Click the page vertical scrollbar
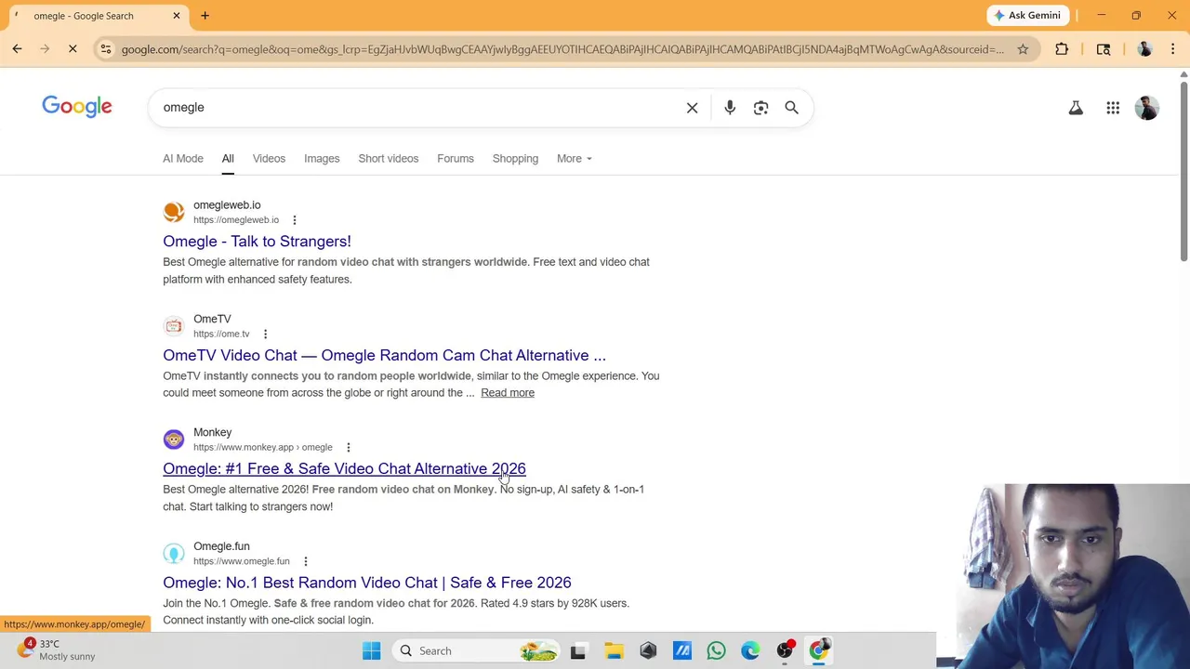This screenshot has width=1190, height=669. point(1183,172)
